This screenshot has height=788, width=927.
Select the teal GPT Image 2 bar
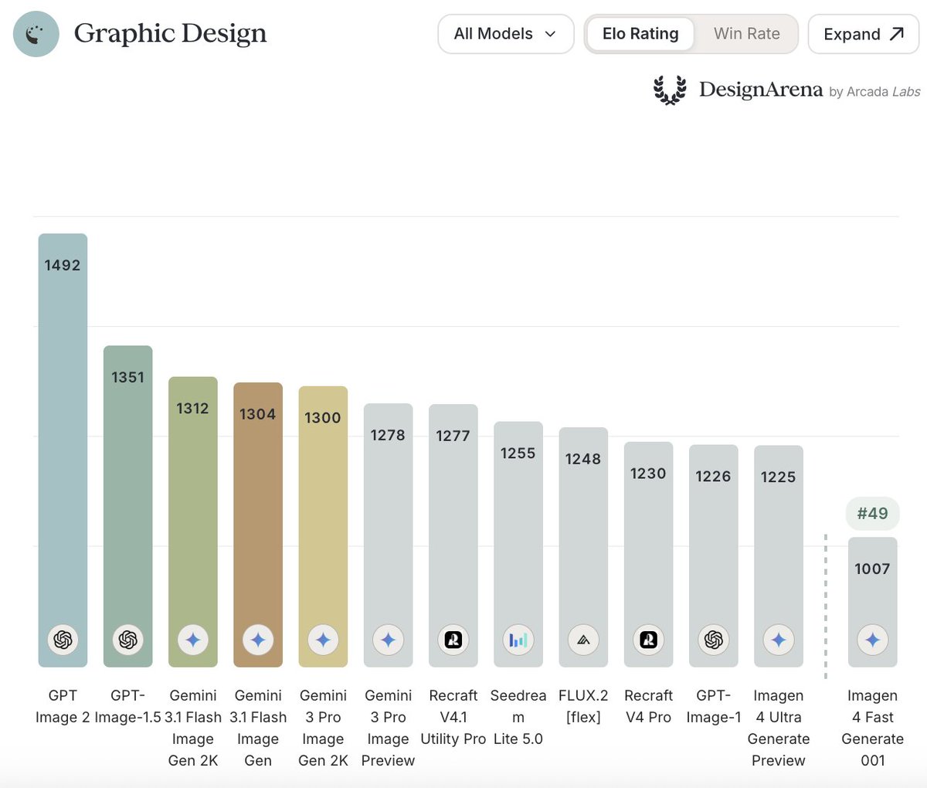pos(63,450)
